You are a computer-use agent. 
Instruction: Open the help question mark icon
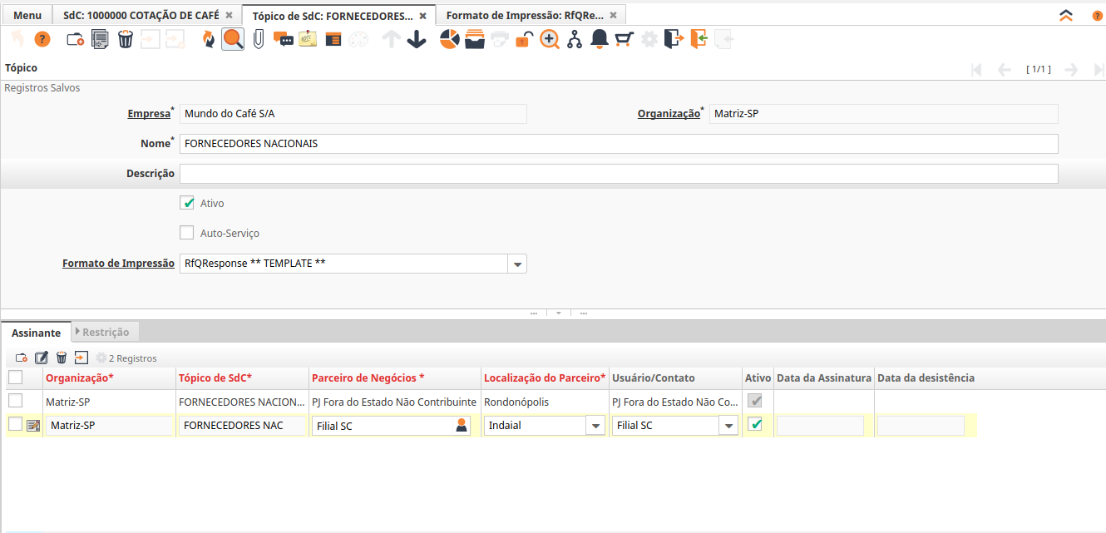(42, 39)
